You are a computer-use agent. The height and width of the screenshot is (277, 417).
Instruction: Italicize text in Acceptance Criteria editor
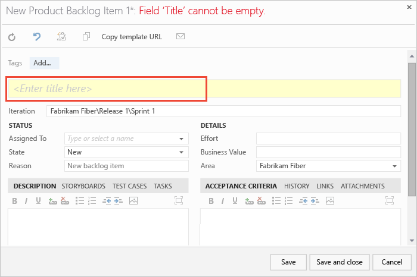point(223,201)
